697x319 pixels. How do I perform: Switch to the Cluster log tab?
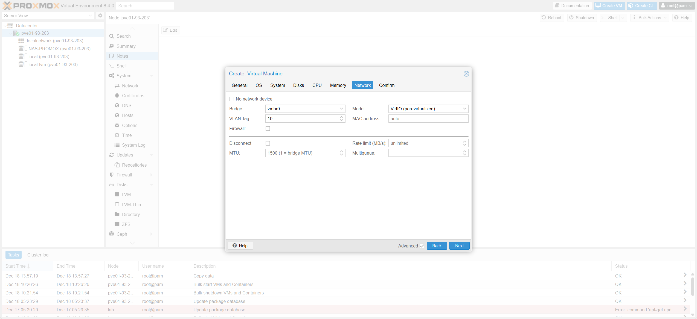(37, 255)
